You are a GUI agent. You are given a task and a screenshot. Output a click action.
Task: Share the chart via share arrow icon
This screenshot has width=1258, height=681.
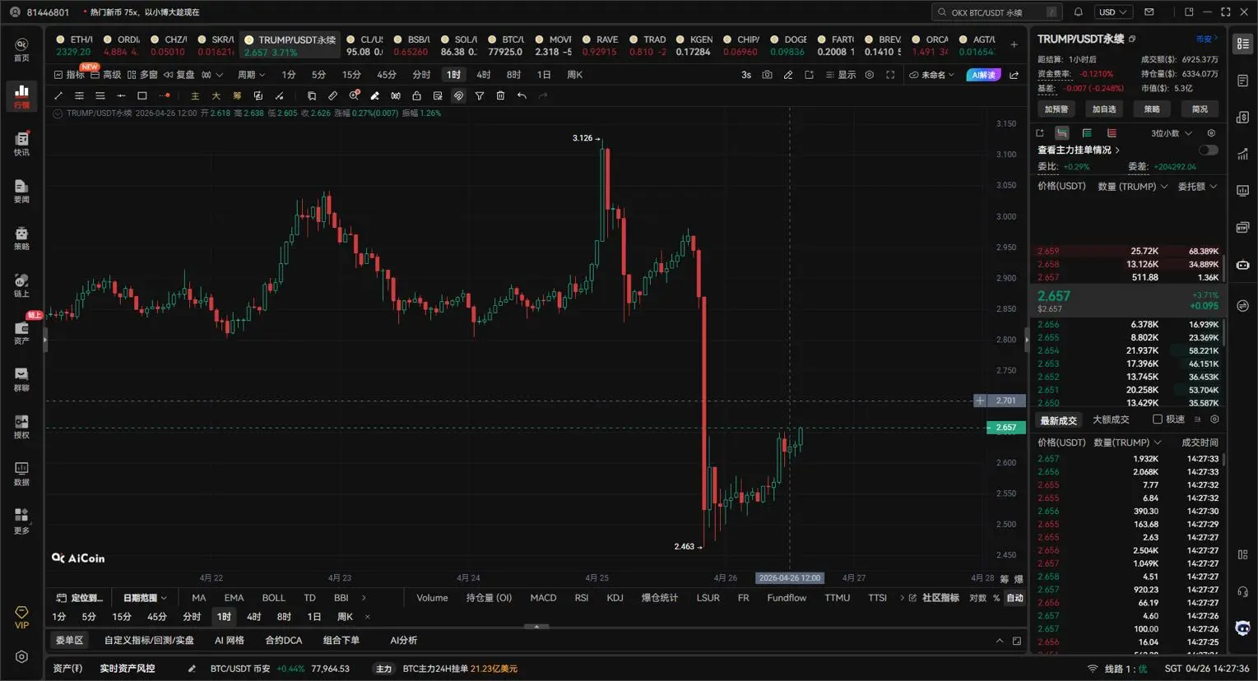pos(1014,75)
